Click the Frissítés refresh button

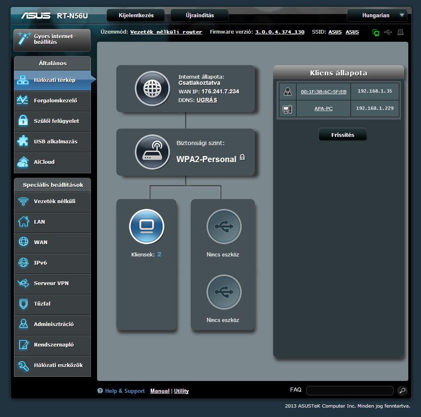click(x=343, y=134)
